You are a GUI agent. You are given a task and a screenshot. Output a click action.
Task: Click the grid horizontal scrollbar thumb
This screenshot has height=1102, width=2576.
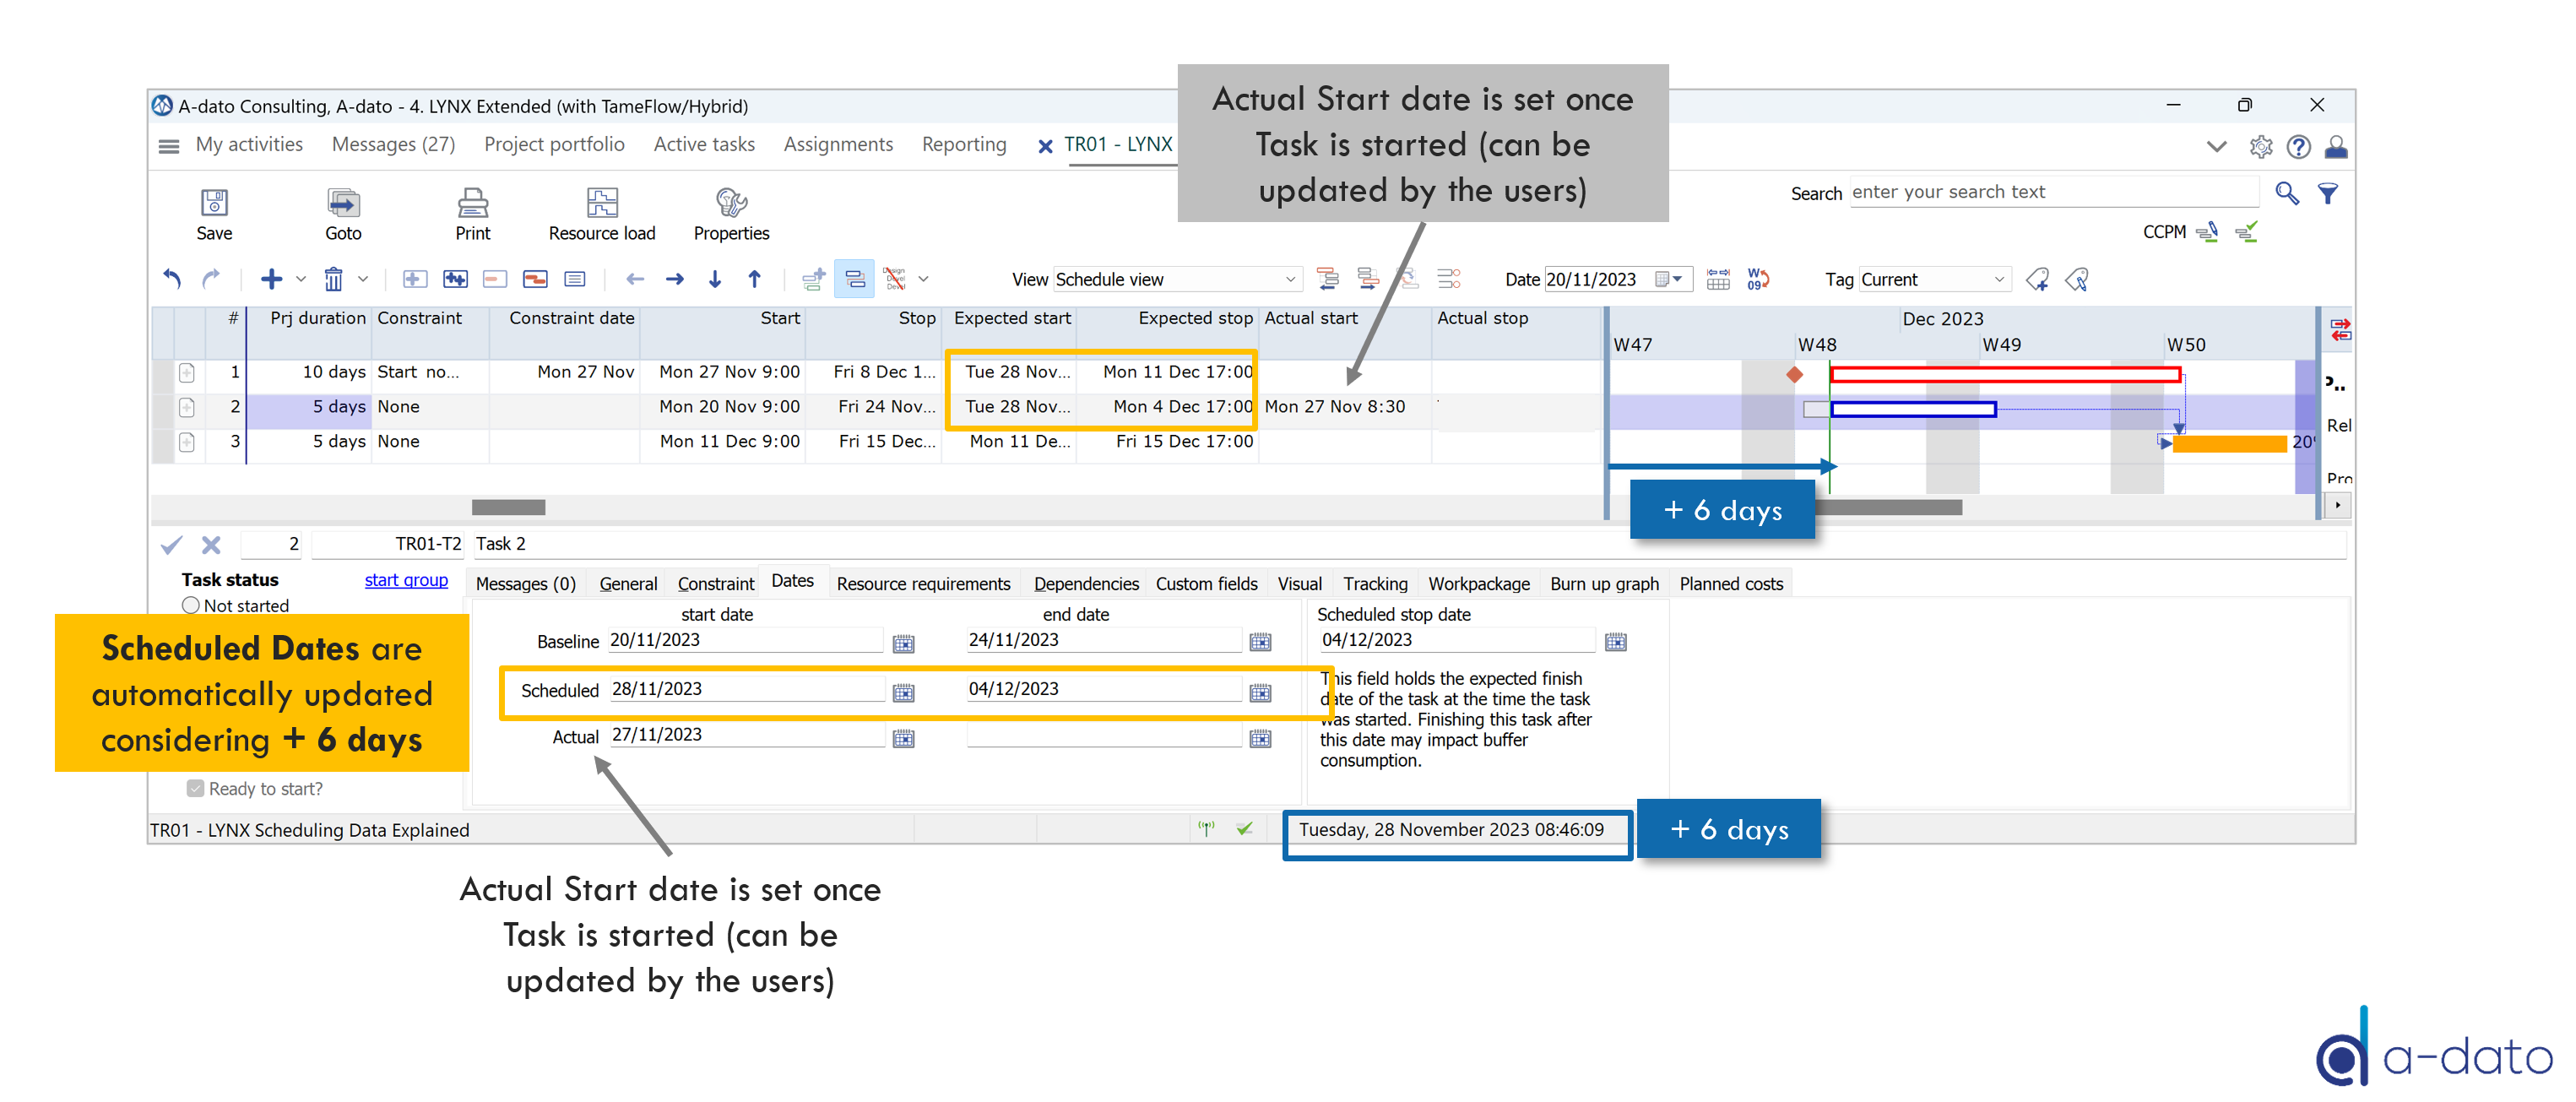point(508,507)
